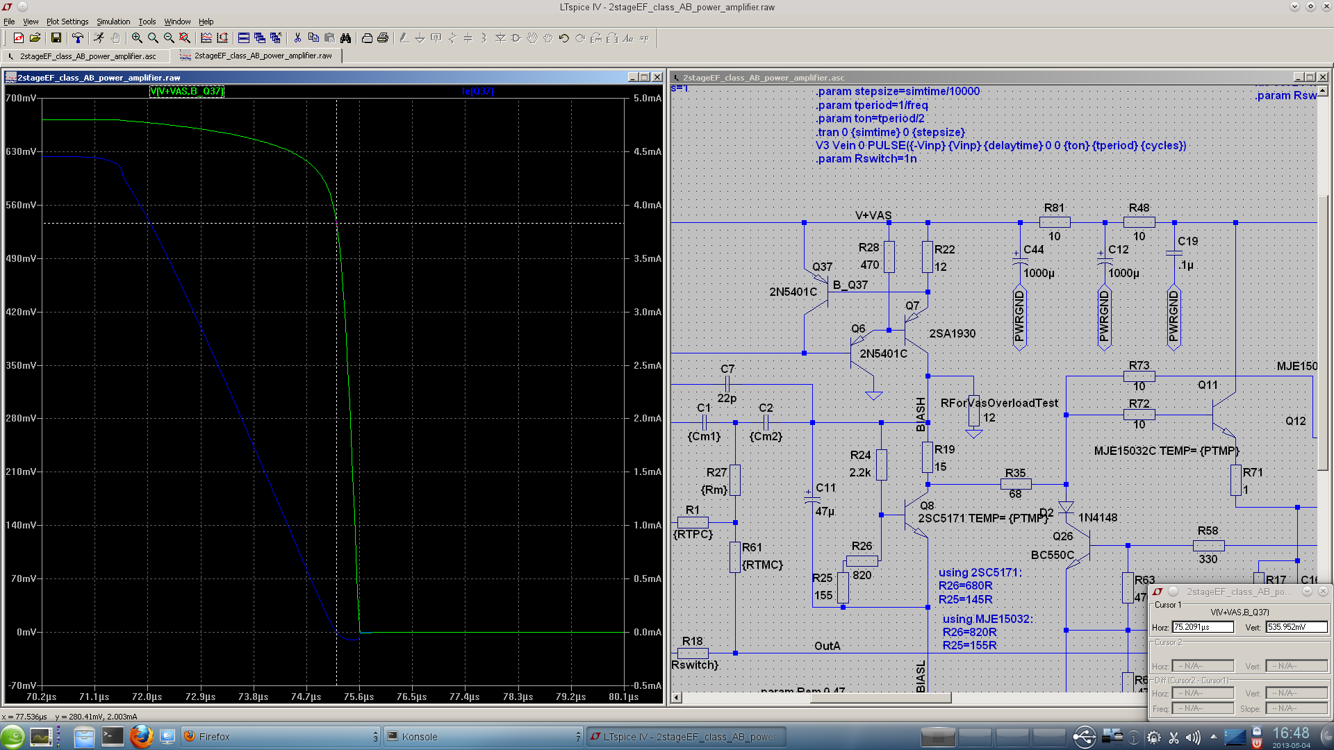Select the Ground symbol tool
The width and height of the screenshot is (1334, 750).
(x=420, y=38)
